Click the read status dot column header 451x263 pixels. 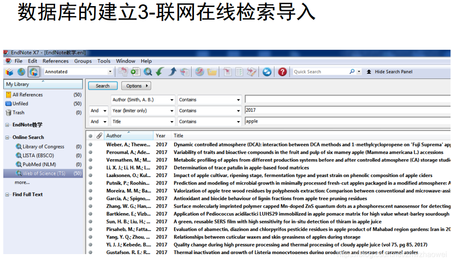tap(90, 136)
